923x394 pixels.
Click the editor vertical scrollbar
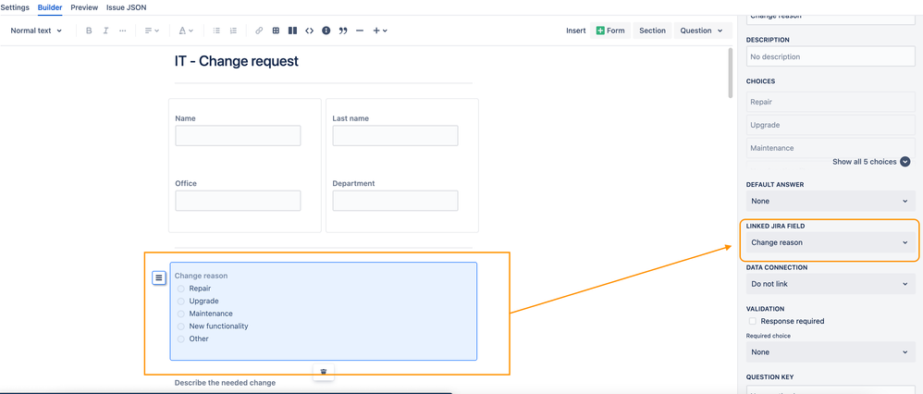[731, 72]
